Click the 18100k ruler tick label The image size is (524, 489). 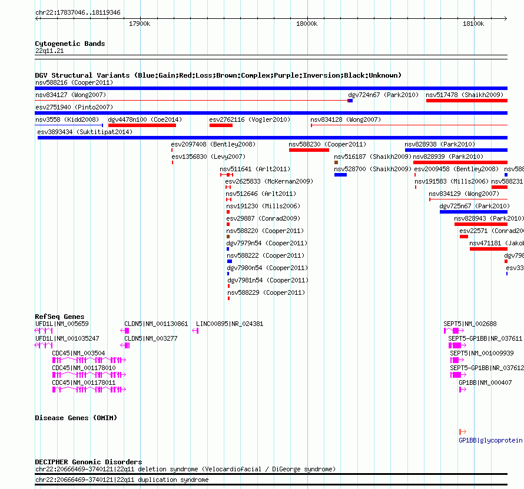(x=473, y=24)
